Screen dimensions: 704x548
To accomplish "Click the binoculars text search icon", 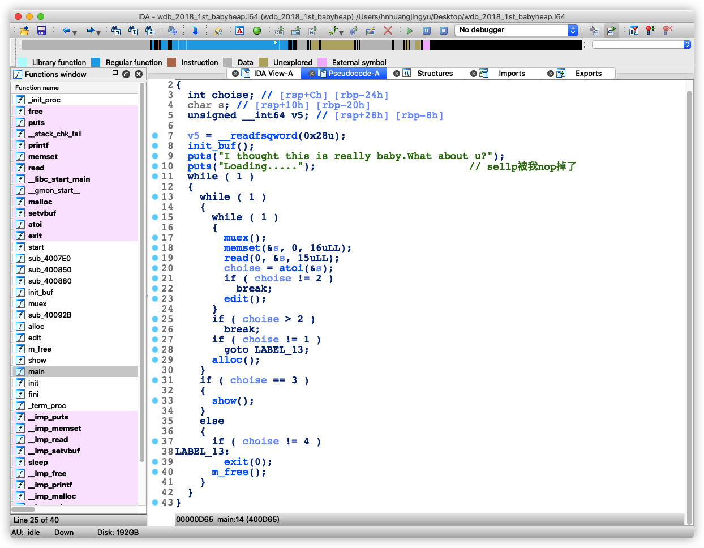I will 133,31.
